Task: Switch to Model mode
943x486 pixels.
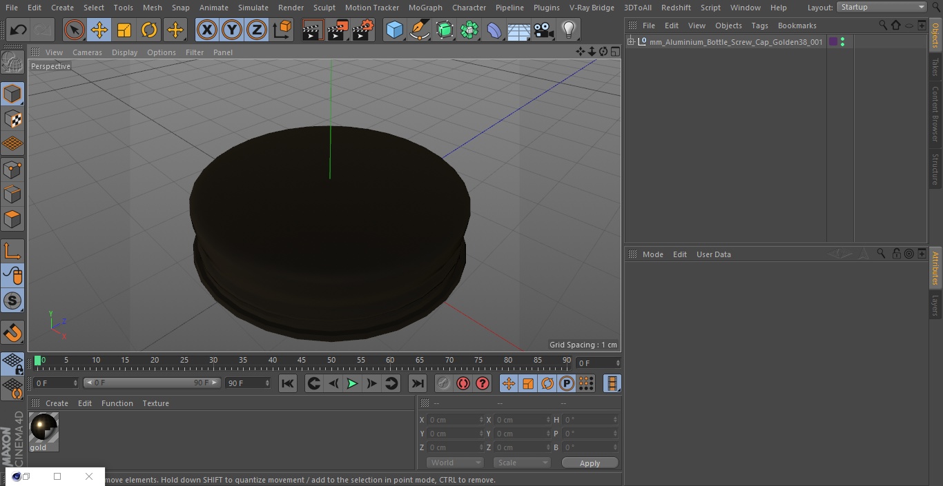Action: (x=12, y=94)
